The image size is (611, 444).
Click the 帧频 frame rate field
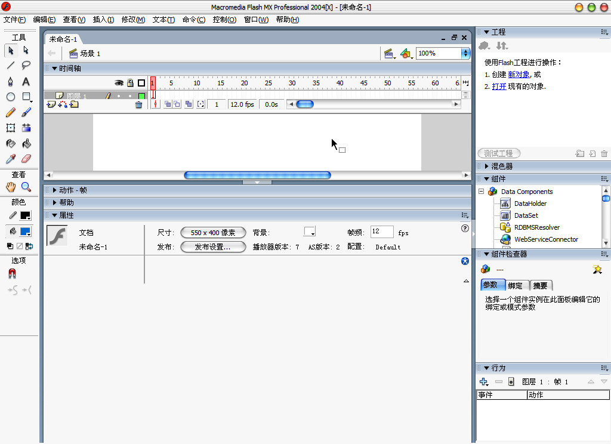pyautogui.click(x=381, y=232)
